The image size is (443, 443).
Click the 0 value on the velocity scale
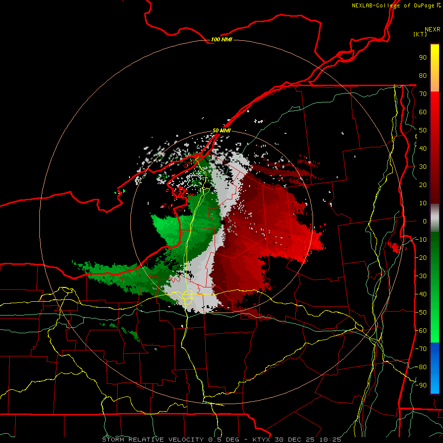425,221
